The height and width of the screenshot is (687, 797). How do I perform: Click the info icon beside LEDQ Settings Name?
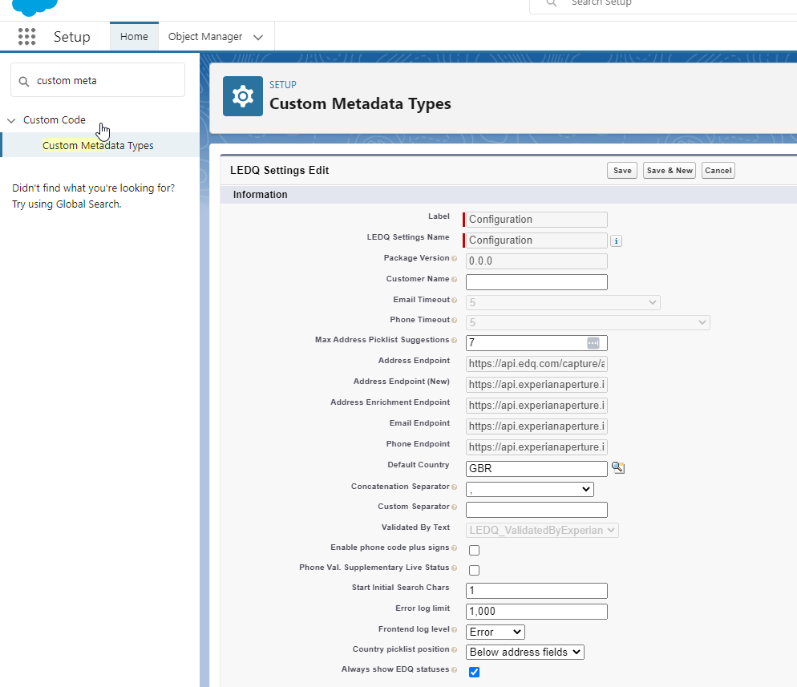pos(616,240)
